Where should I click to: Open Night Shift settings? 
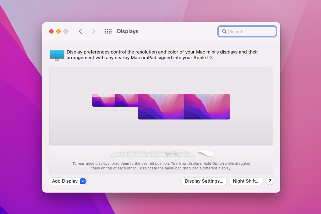click(x=246, y=181)
